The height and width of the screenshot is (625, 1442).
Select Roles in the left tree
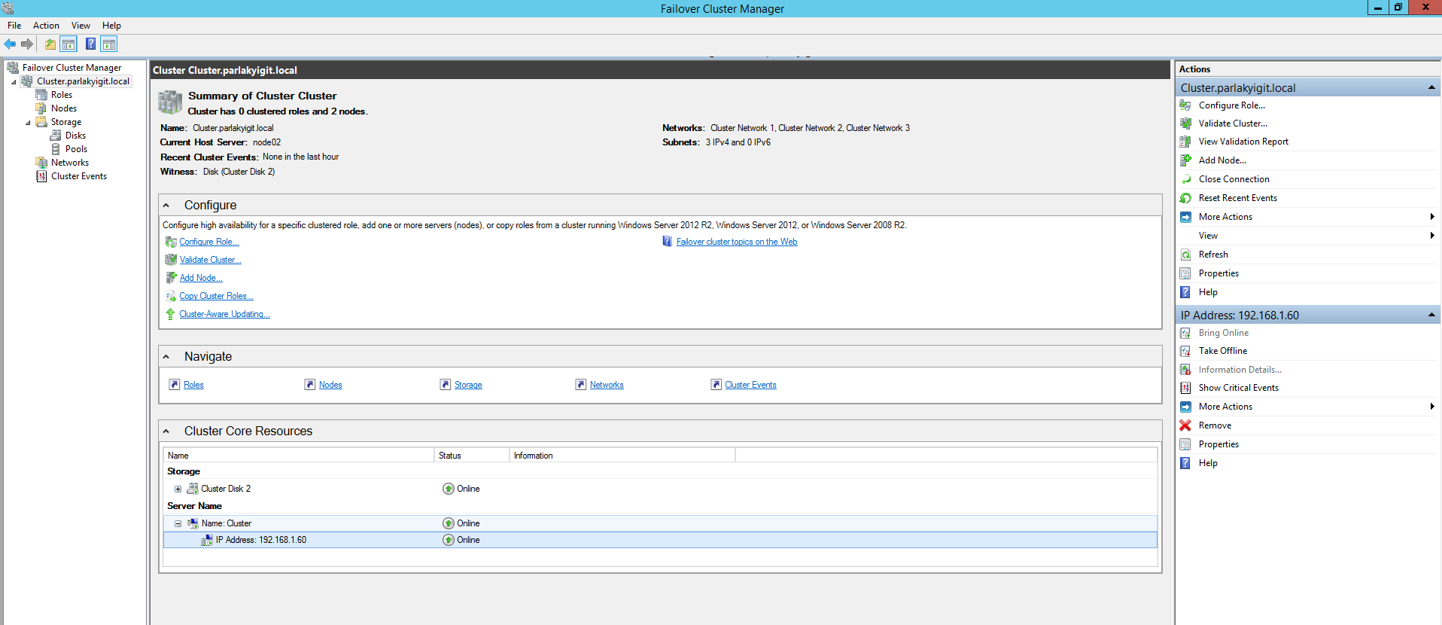click(x=62, y=95)
